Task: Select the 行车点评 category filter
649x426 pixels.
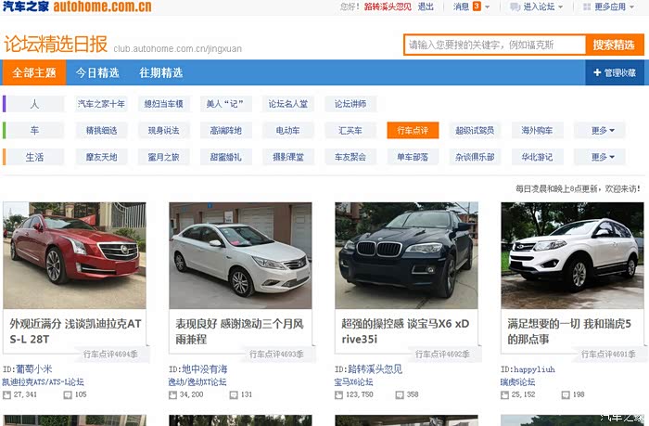Action: (413, 131)
